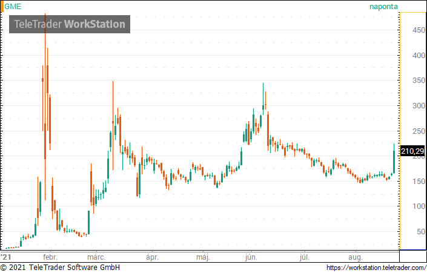Click the aug. month label

tap(356, 257)
